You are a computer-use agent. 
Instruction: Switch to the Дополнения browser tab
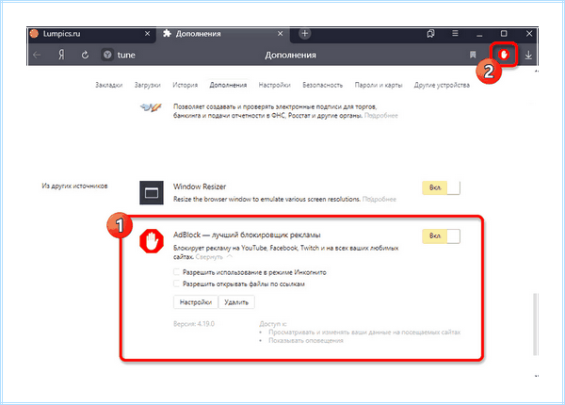tap(222, 34)
